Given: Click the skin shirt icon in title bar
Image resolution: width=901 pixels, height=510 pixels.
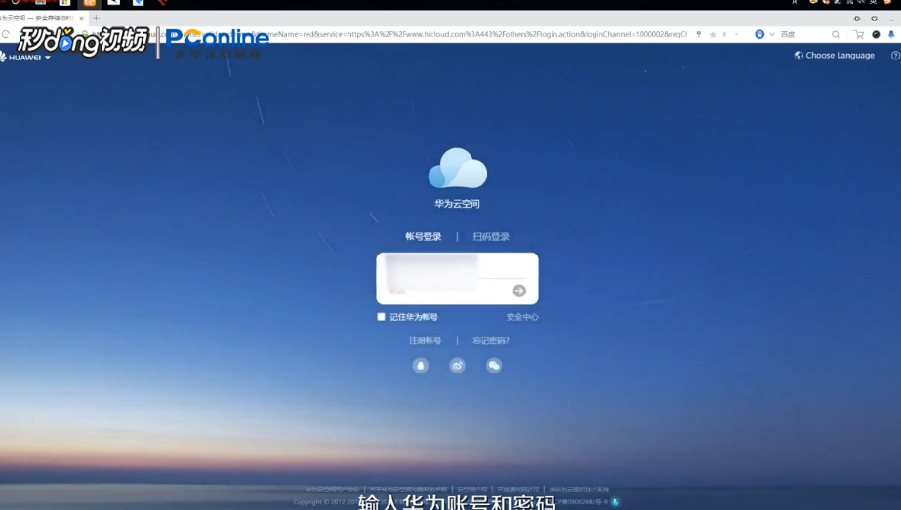Looking at the screenshot, I should point(874,19).
